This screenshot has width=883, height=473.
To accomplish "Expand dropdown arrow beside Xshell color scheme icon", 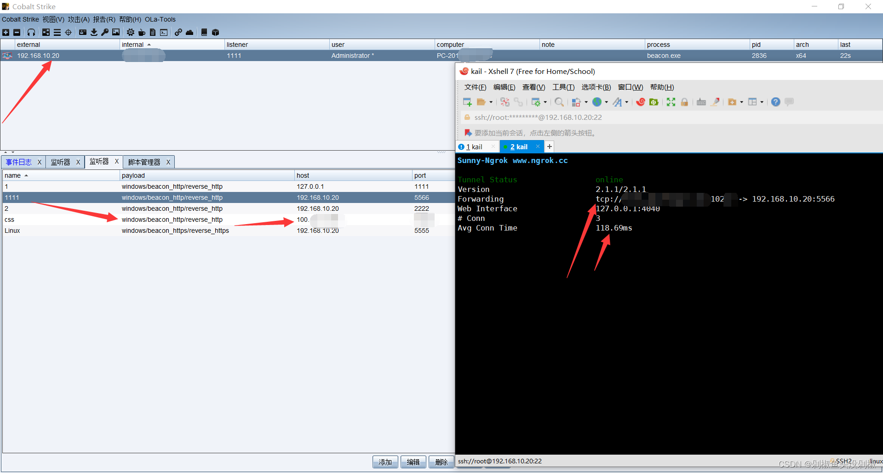I will pos(586,102).
